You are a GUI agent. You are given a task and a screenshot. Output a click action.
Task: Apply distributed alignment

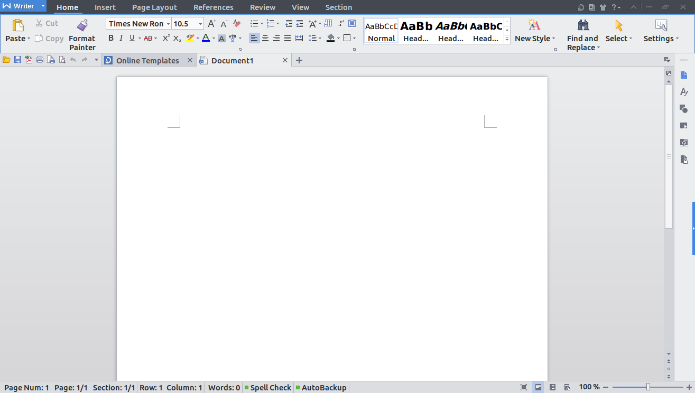click(x=299, y=38)
